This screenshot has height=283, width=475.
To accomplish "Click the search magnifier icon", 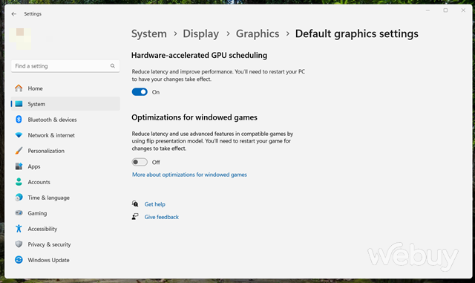I will click(113, 66).
